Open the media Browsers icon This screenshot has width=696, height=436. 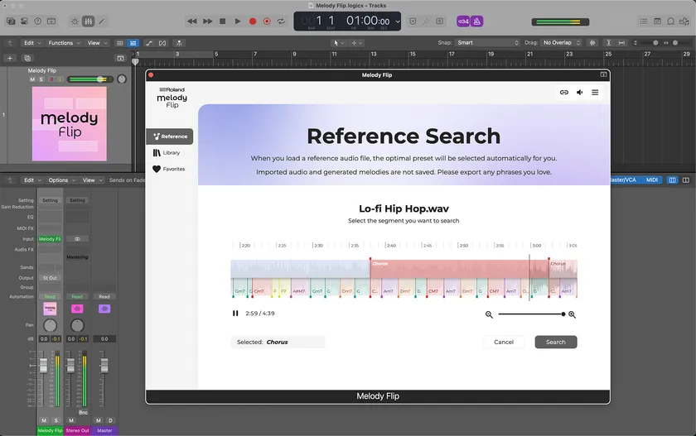(x=684, y=22)
